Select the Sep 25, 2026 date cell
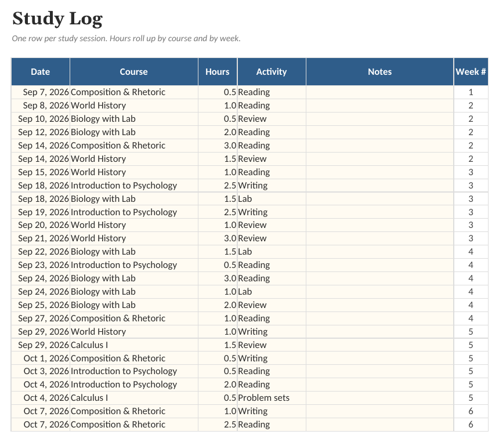Screen dimensions: 499x442 (41, 305)
